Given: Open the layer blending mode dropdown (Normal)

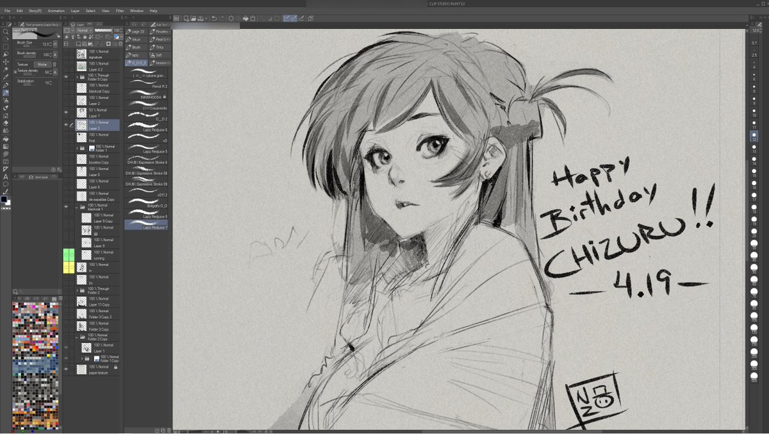Looking at the screenshot, I should [x=85, y=30].
